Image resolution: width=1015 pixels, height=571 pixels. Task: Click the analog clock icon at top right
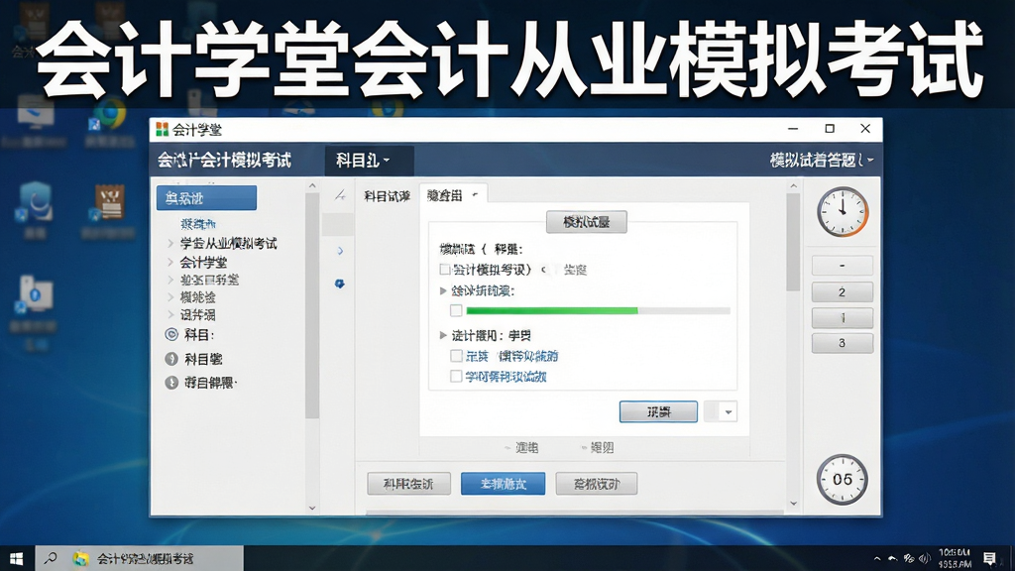[843, 212]
